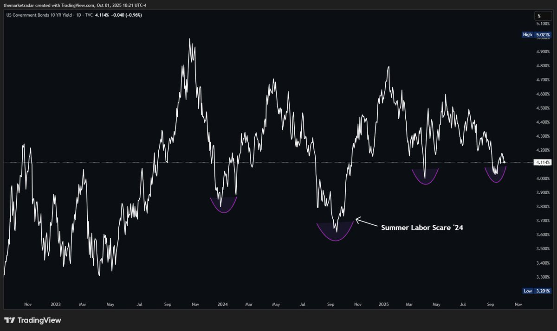Click the TVC data source label
This screenshot has width=557, height=331.
(87, 15)
